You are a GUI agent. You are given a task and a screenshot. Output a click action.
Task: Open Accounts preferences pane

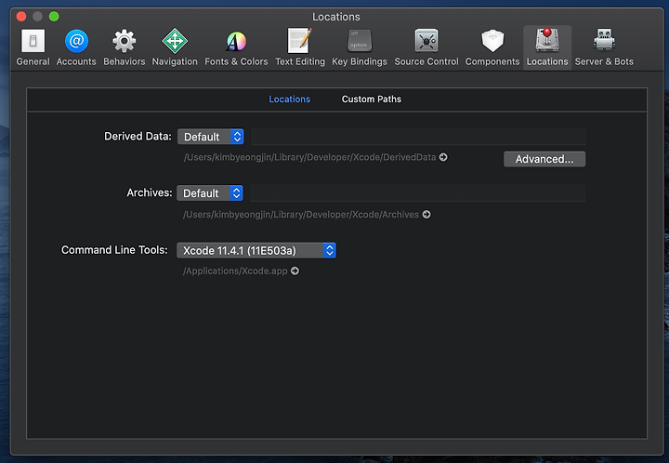pyautogui.click(x=76, y=47)
